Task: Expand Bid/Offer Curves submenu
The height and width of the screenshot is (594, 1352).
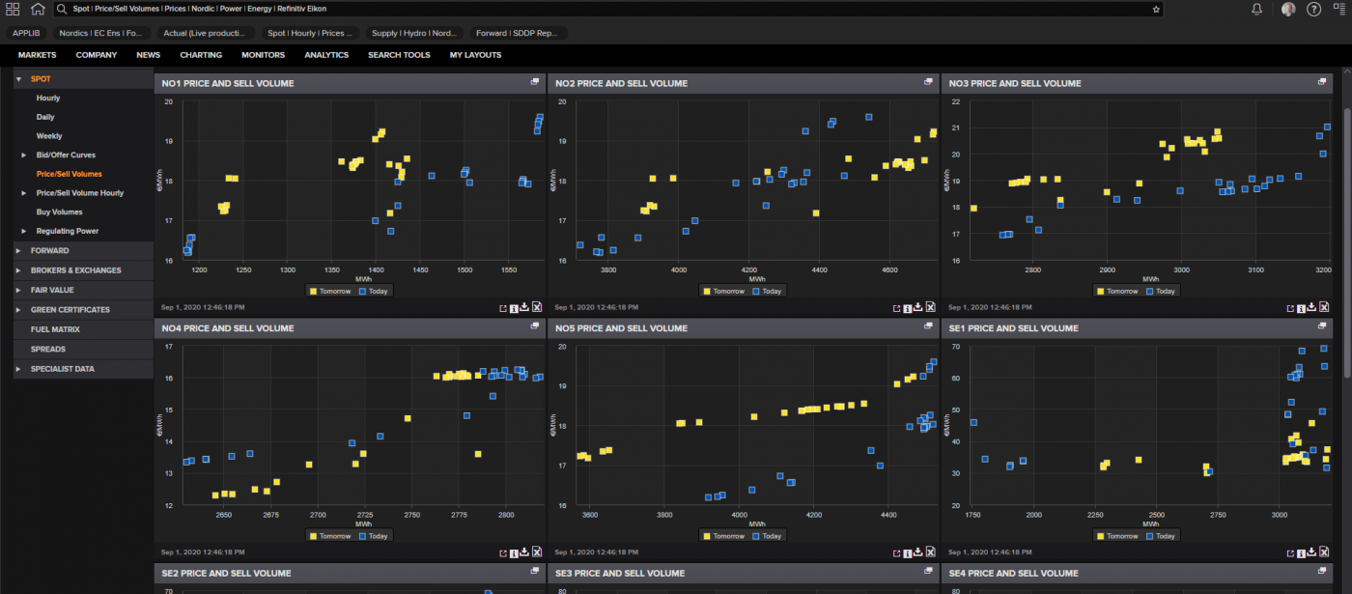Action: click(24, 155)
